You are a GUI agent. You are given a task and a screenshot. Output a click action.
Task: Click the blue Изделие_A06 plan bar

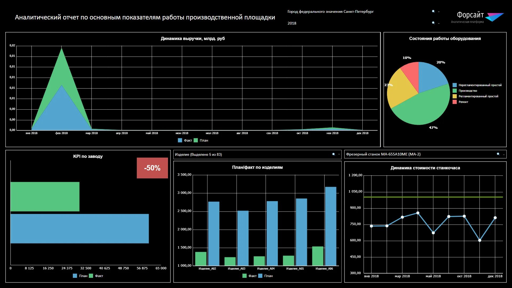[330, 226]
